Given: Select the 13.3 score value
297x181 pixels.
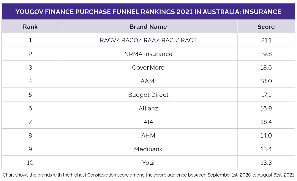Looking at the screenshot, I should (x=266, y=163).
